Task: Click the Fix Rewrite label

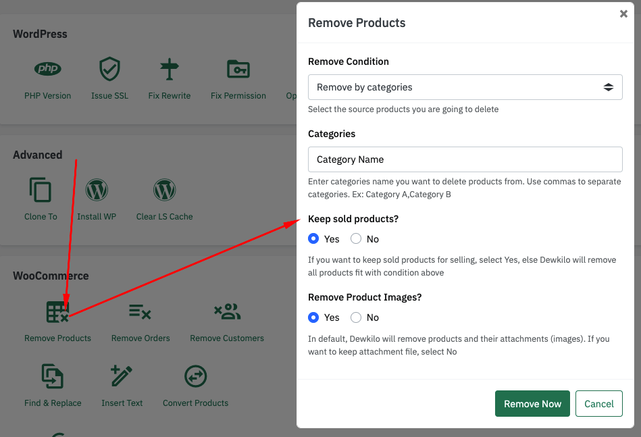Action: [x=170, y=96]
